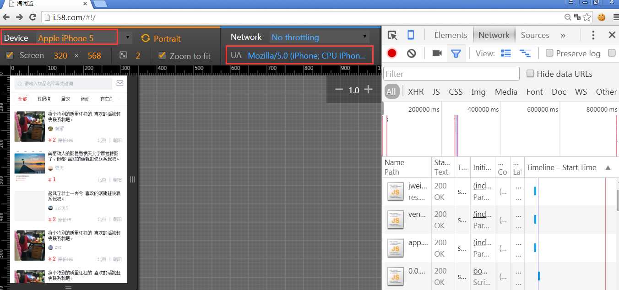The image size is (619, 290).
Task: Rotate device using the Portrait icon
Action: coord(146,38)
